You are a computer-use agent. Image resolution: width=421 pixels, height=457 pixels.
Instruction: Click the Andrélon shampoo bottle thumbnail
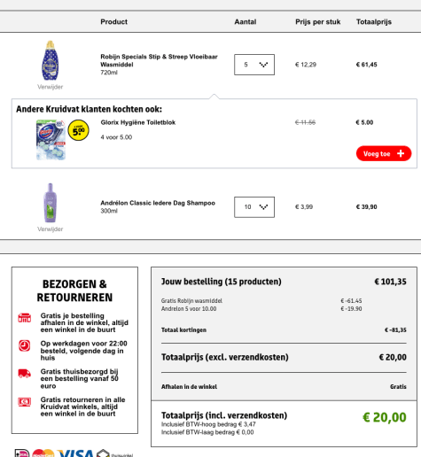click(x=51, y=203)
